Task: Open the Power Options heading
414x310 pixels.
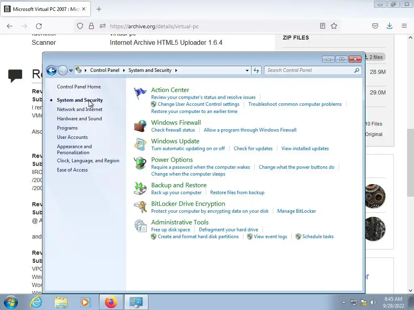Action: tap(172, 160)
